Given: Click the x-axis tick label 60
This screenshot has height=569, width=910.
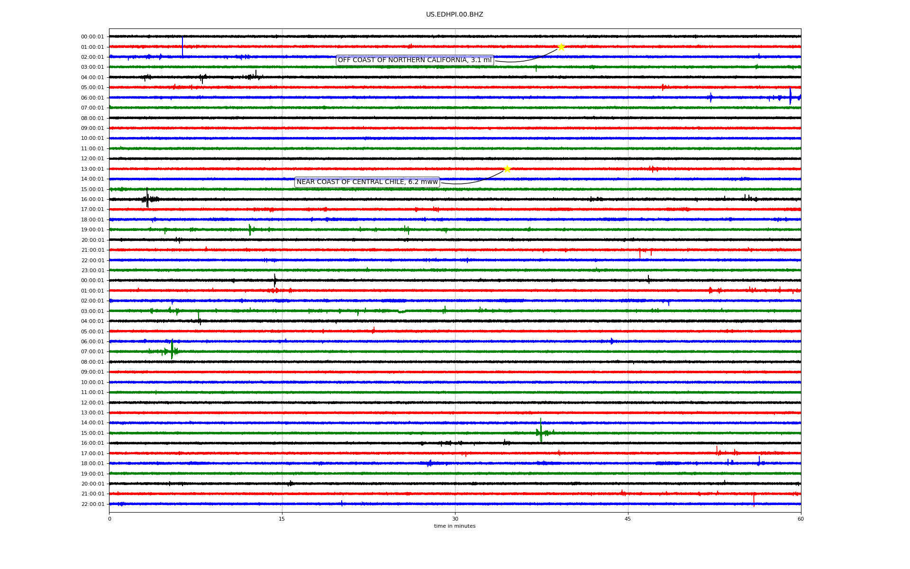Looking at the screenshot, I should pos(801,519).
